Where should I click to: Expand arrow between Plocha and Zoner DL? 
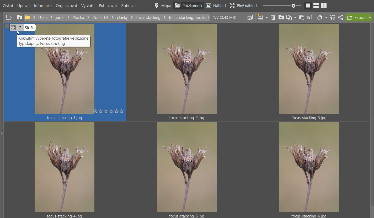click(88, 18)
